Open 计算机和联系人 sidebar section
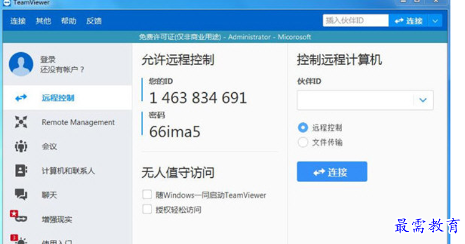 (67, 170)
